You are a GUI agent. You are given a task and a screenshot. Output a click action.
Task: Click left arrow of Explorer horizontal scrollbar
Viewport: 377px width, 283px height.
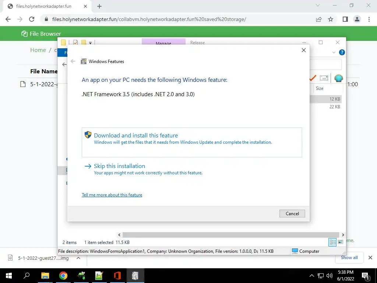(120, 235)
